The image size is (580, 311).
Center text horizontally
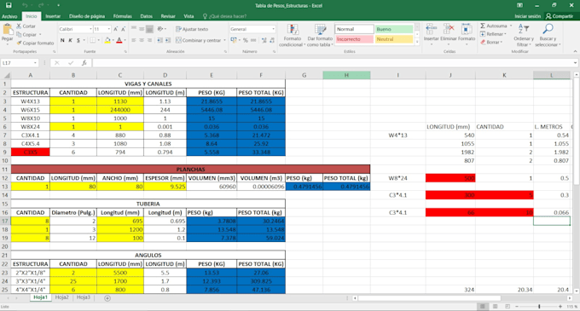[142, 40]
